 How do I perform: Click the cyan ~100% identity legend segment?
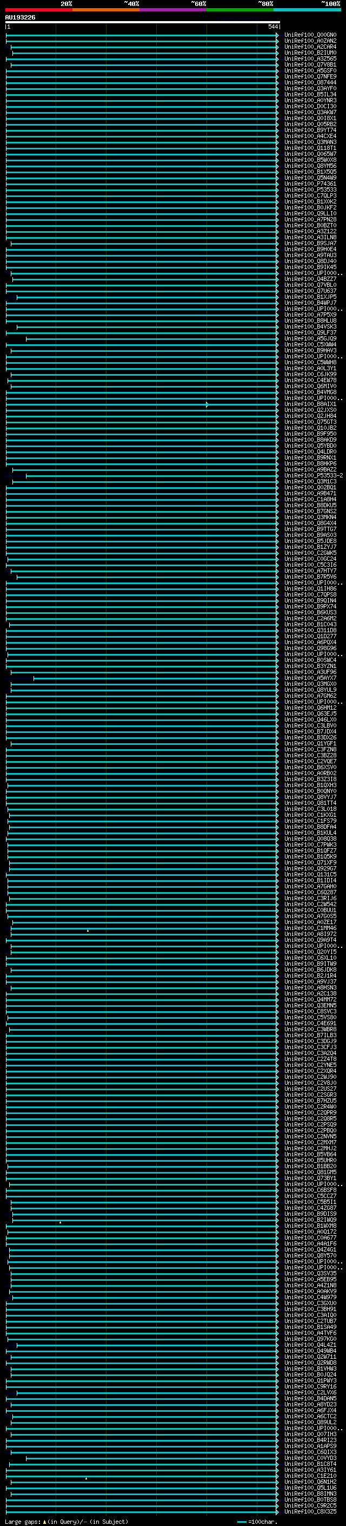coord(307,10)
